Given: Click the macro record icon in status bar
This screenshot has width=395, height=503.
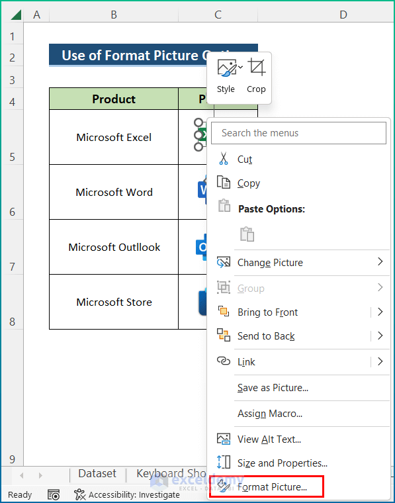Looking at the screenshot, I should click(x=54, y=494).
